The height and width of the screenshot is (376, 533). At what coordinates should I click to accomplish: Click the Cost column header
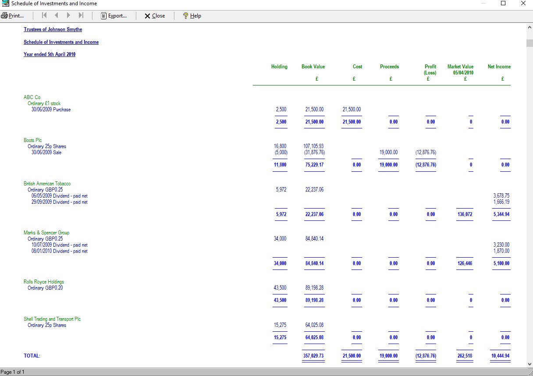pyautogui.click(x=357, y=67)
